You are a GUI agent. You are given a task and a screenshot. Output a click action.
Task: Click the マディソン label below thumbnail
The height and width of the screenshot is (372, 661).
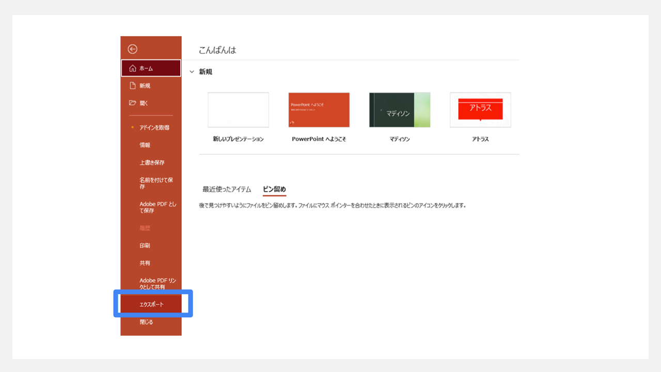400,139
